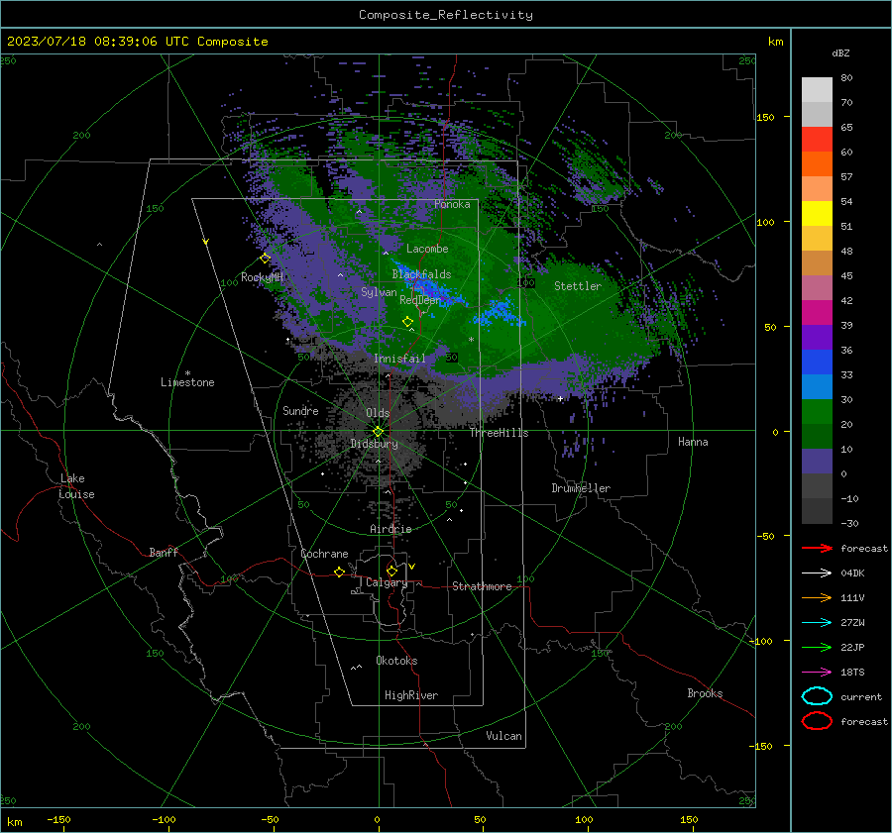Click the cyan current ellipse icon
This screenshot has width=892, height=833.
(817, 696)
